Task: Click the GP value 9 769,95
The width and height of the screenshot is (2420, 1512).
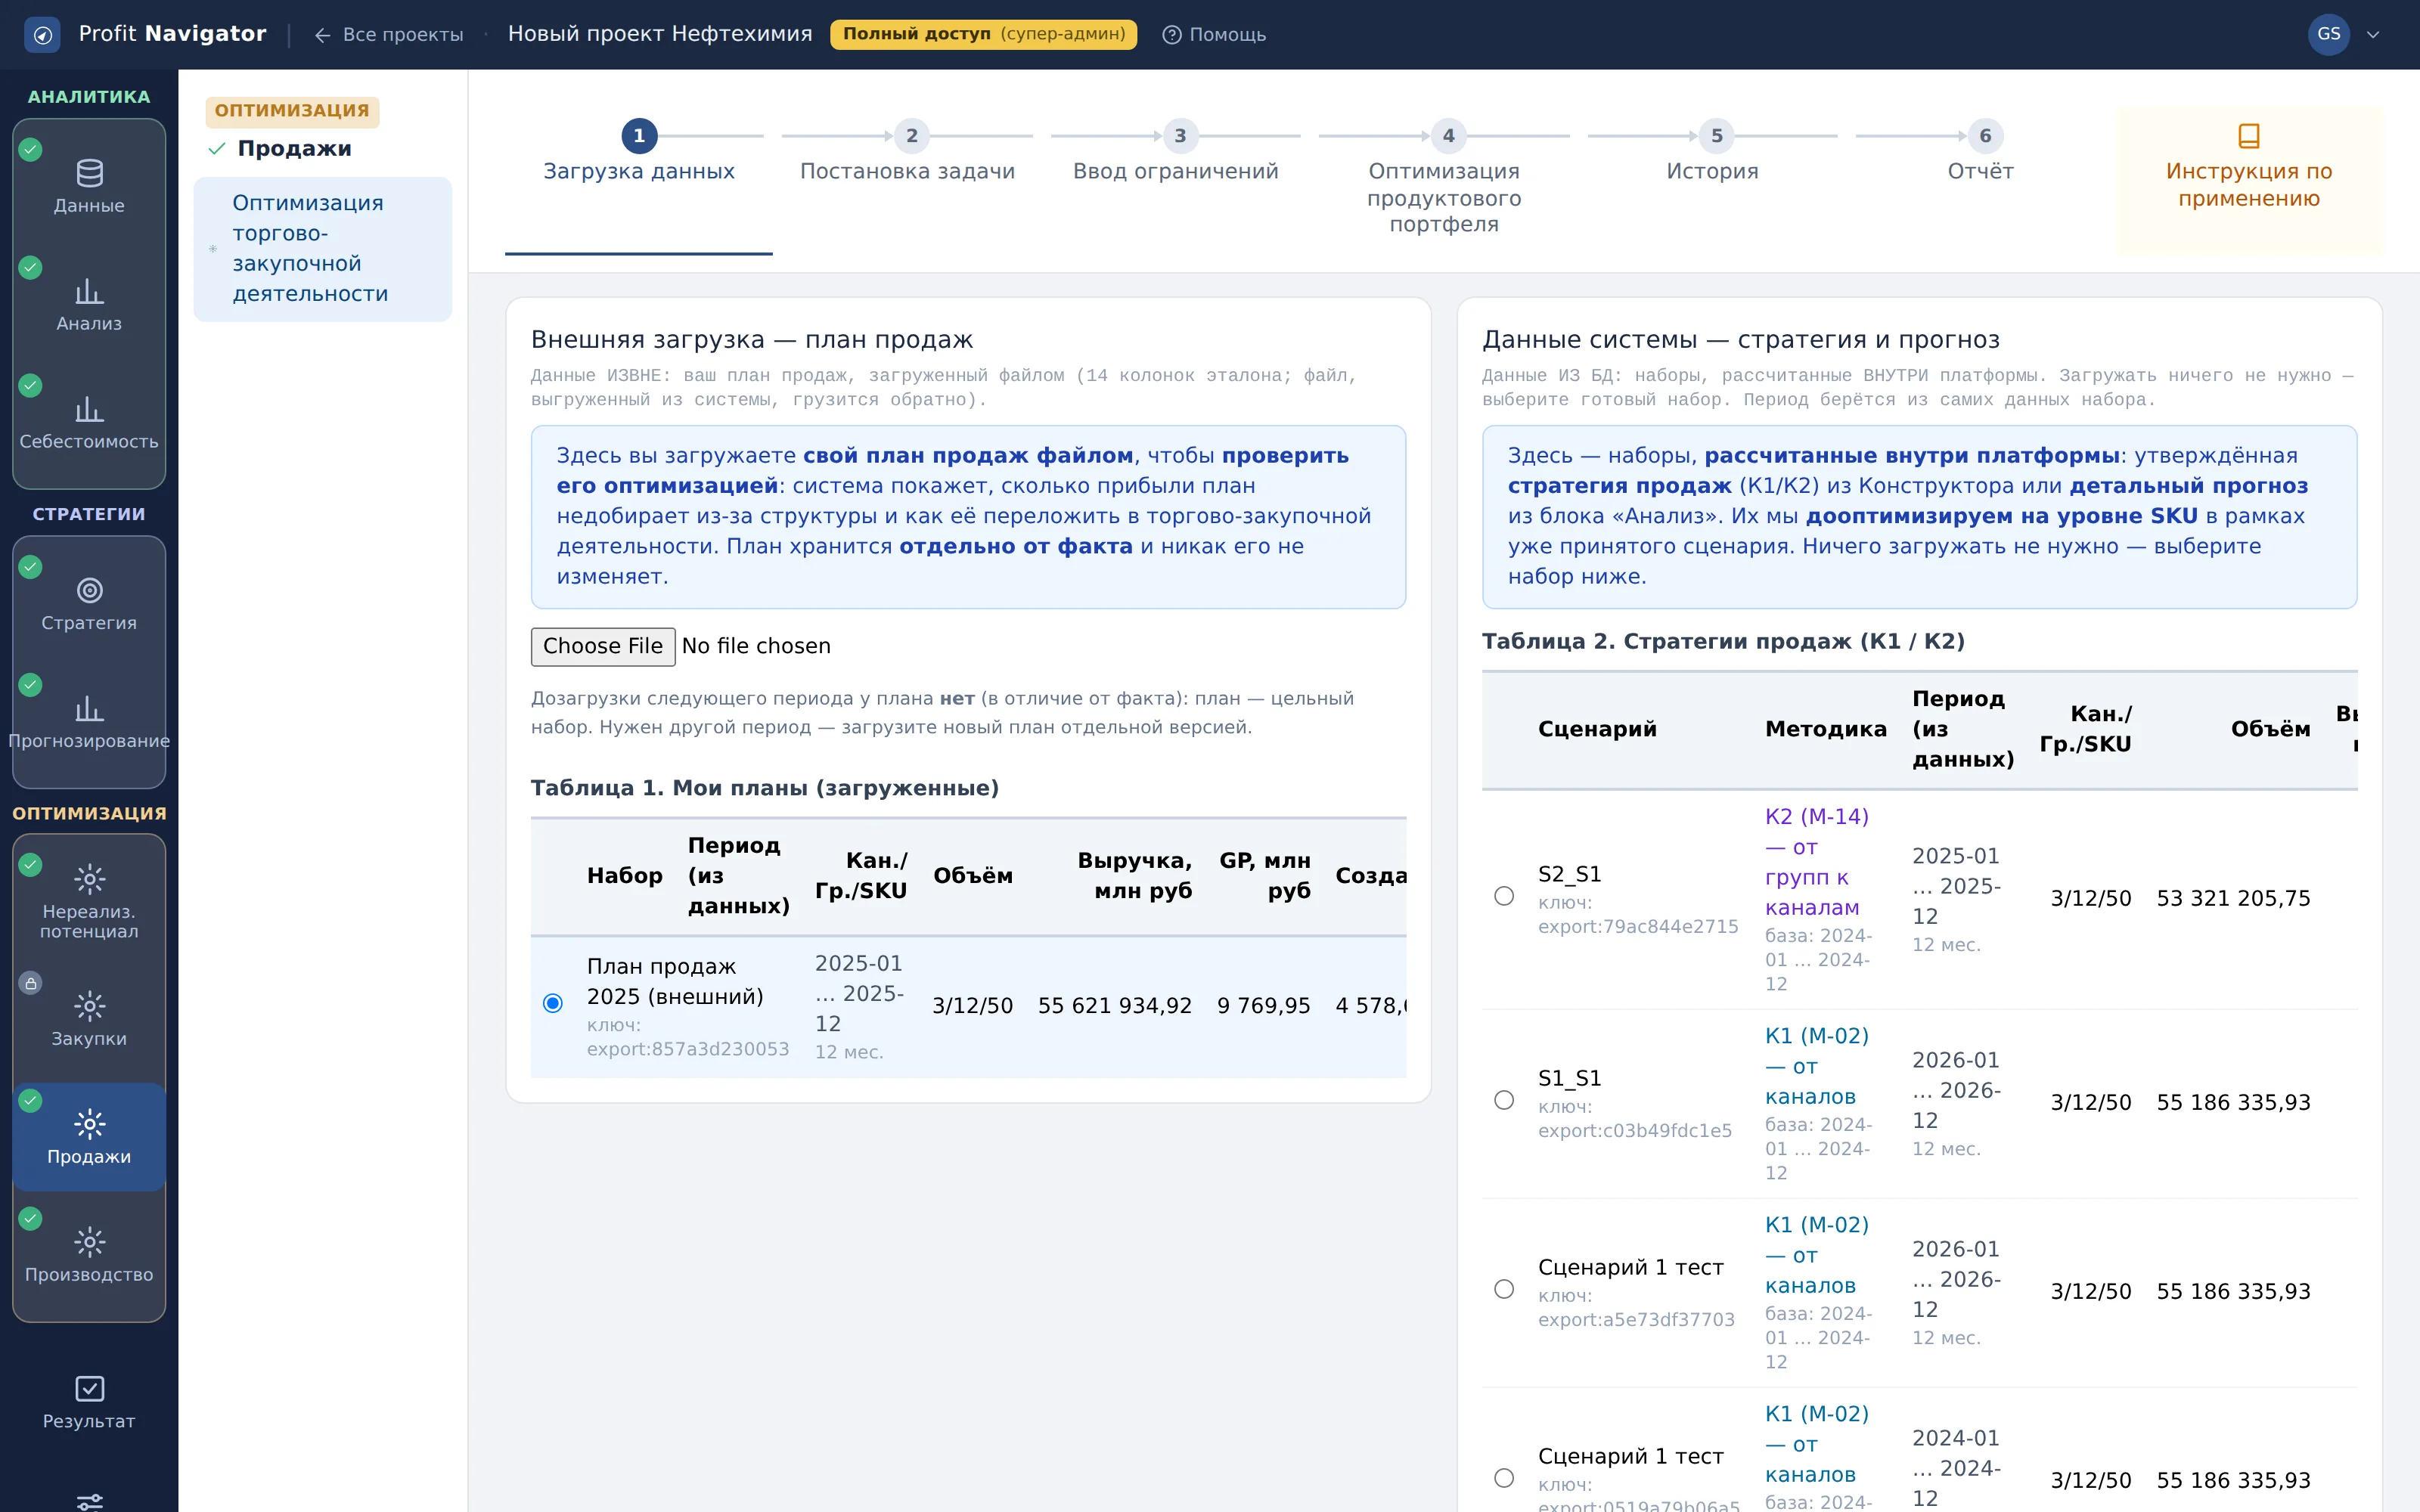Action: coord(1263,1005)
